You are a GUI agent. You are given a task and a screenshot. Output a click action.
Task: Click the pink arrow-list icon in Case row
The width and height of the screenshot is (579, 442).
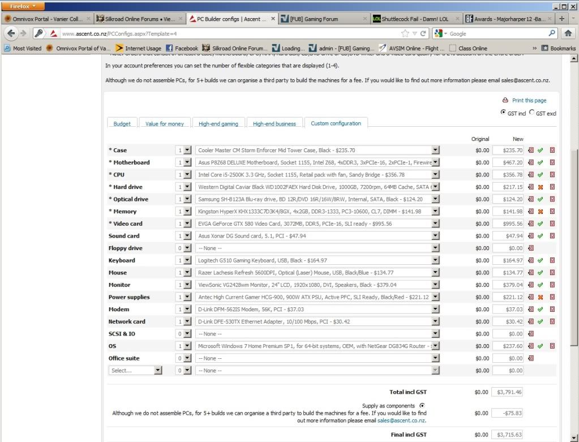click(x=531, y=151)
